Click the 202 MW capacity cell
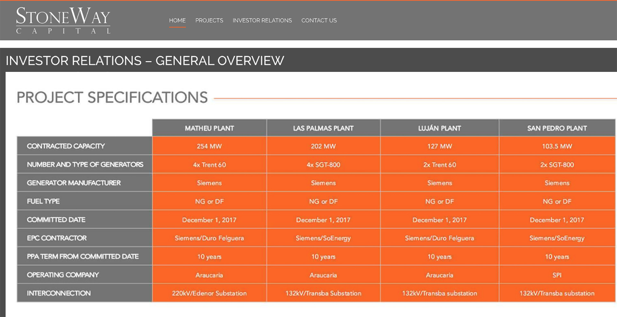 (323, 146)
